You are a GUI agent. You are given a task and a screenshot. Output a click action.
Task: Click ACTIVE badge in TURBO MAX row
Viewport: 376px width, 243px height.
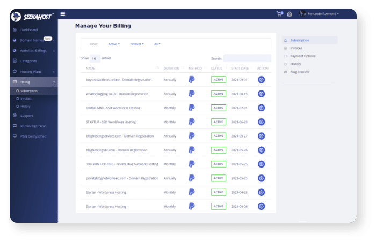tap(219, 108)
